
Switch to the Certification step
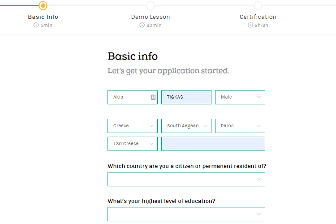[258, 17]
